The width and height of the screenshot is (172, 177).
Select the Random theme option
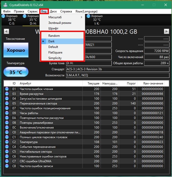tap(62, 36)
